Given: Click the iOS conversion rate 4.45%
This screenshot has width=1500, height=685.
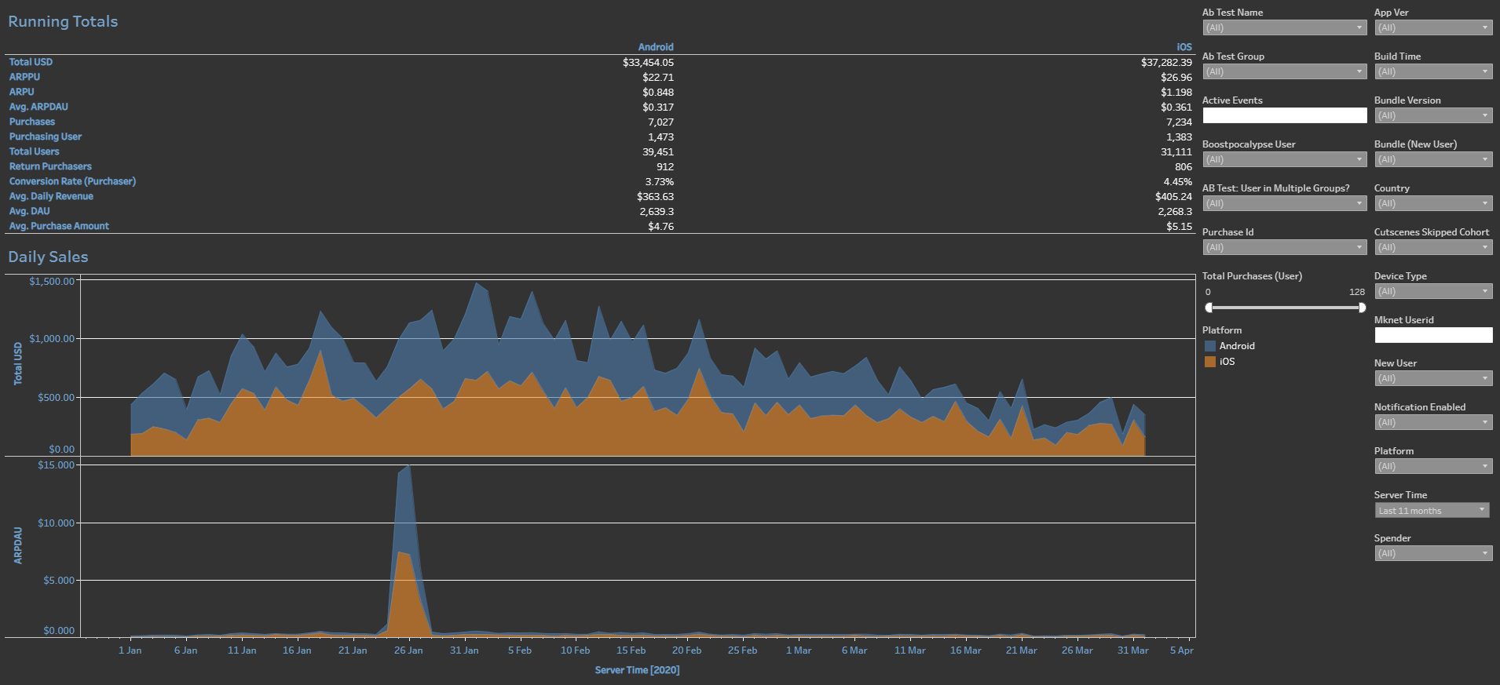Looking at the screenshot, I should tap(1178, 181).
